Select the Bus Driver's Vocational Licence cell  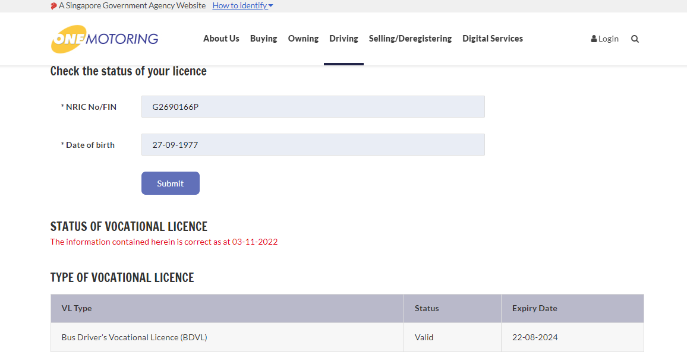coord(134,337)
